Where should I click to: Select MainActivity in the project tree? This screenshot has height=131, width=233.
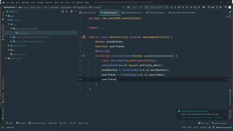[23, 33]
